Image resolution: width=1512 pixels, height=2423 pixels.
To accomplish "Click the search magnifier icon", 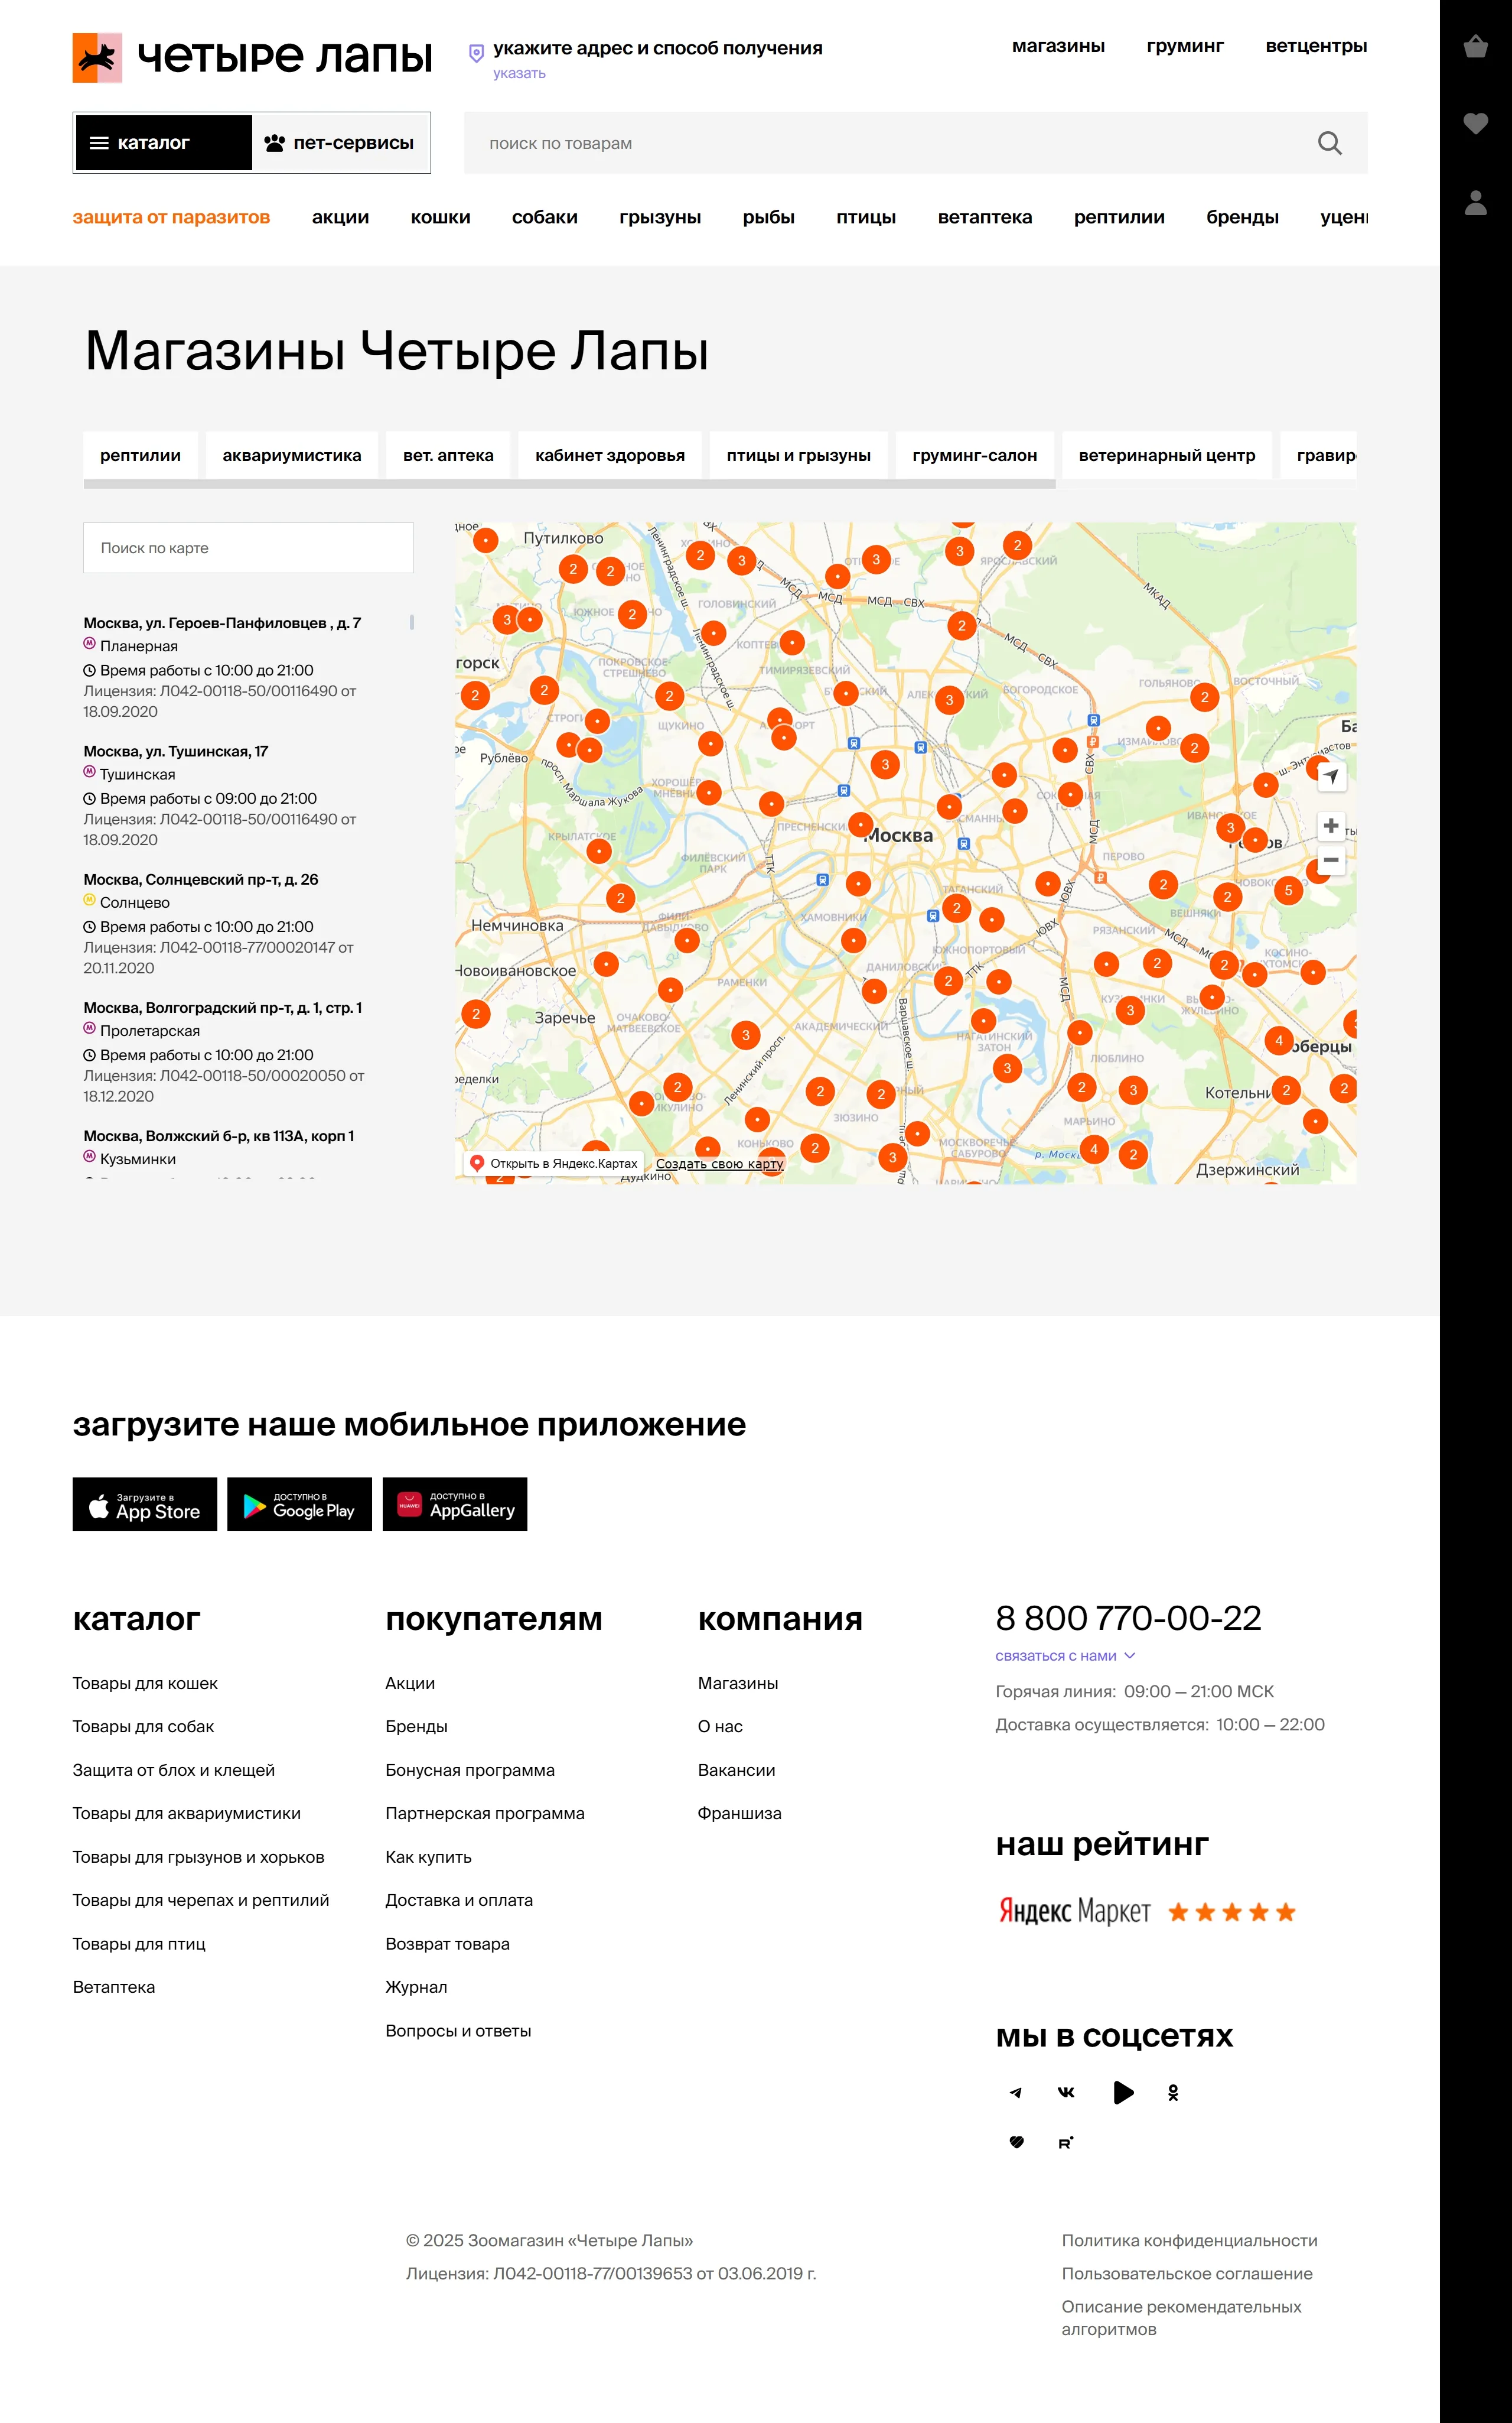I will tap(1329, 143).
